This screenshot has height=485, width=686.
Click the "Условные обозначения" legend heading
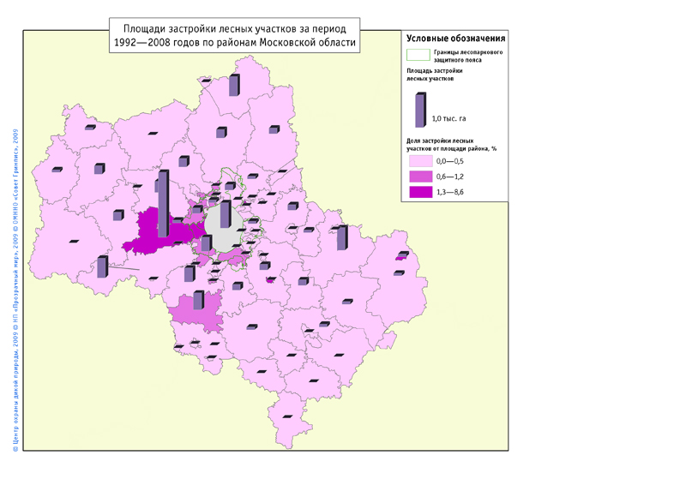point(454,39)
